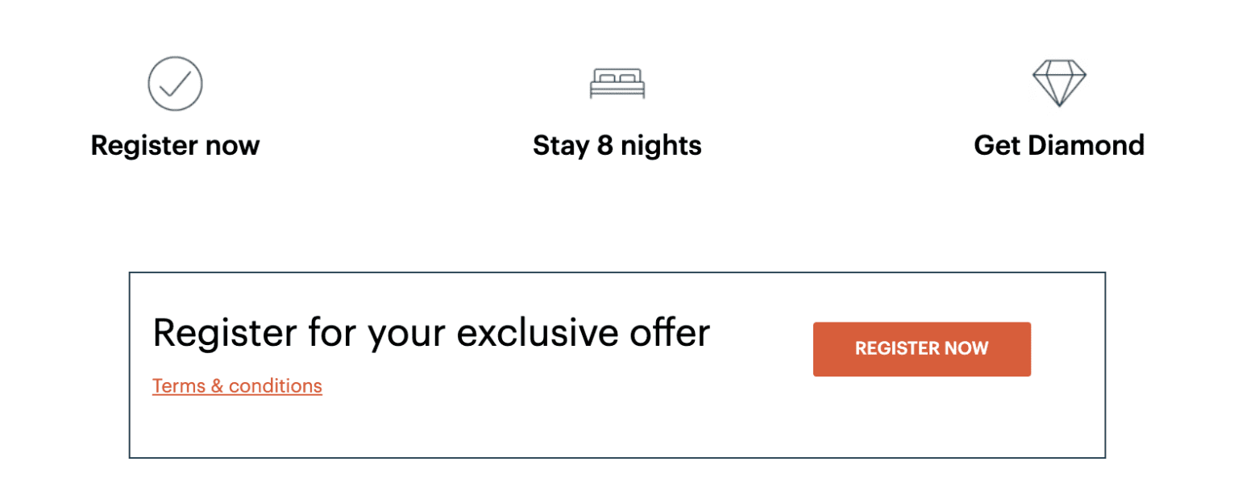Click the Get Diamond step label
This screenshot has width=1238, height=499.
1059,145
